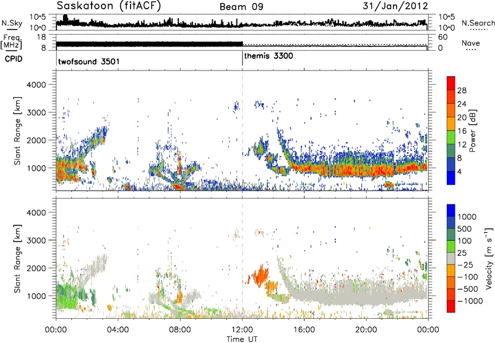Image resolution: width=495 pixels, height=343 pixels.
Task: Click the power colorbar tick '28'
Action: (462, 90)
